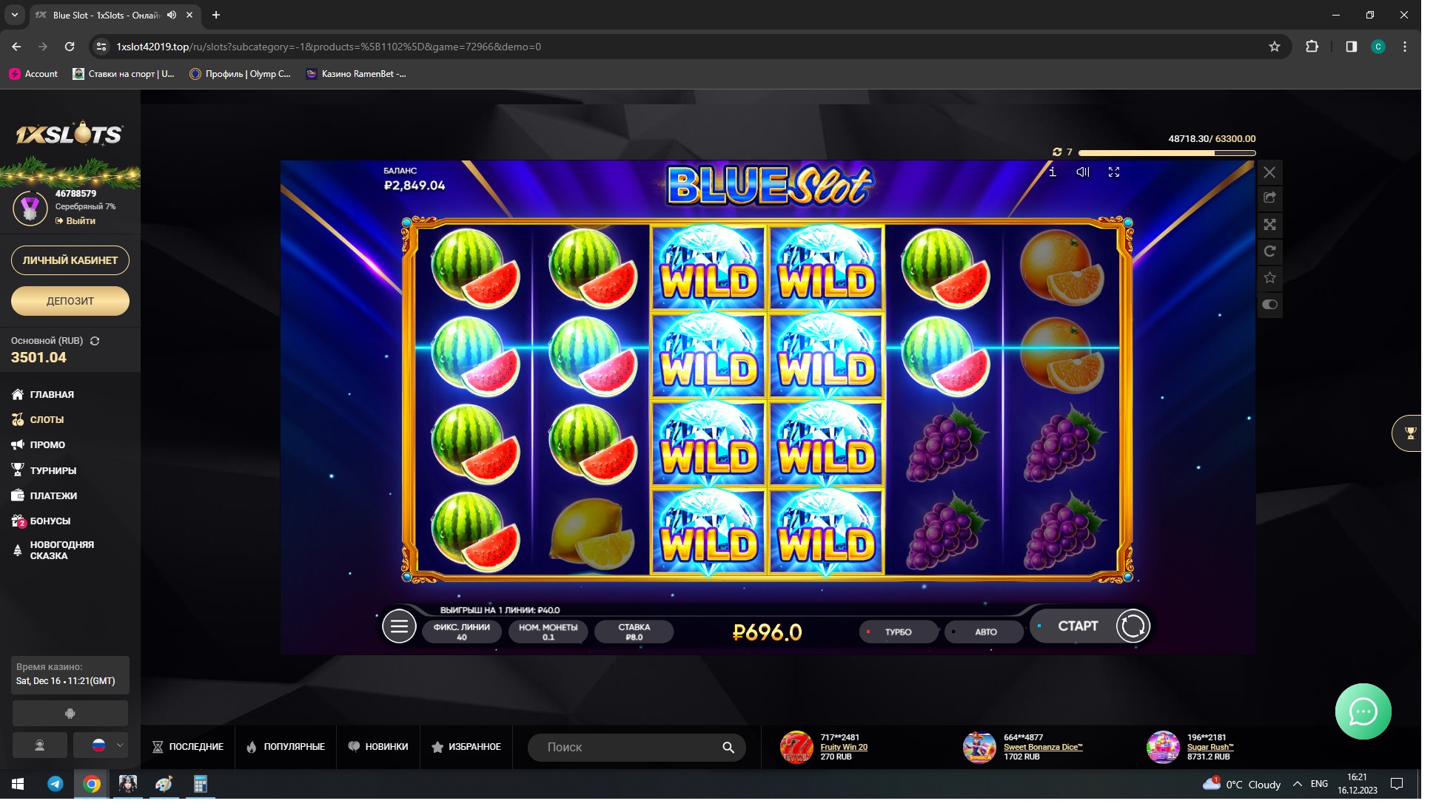Refresh the main RUB balance
Image resolution: width=1436 pixels, height=812 pixels.
[95, 341]
